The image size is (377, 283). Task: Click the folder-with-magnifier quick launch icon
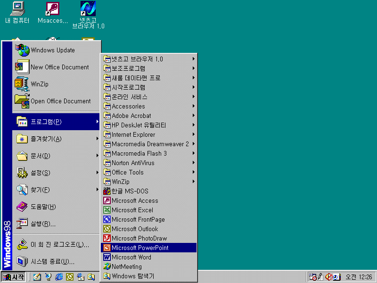coord(91,277)
